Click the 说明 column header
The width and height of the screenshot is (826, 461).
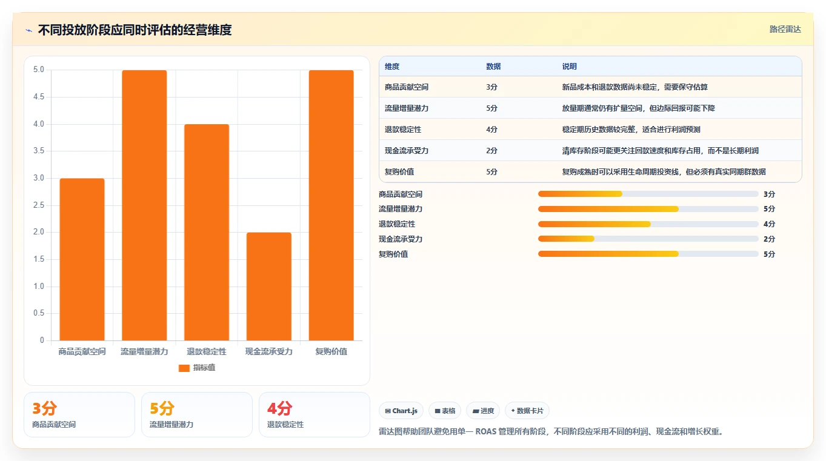(570, 67)
